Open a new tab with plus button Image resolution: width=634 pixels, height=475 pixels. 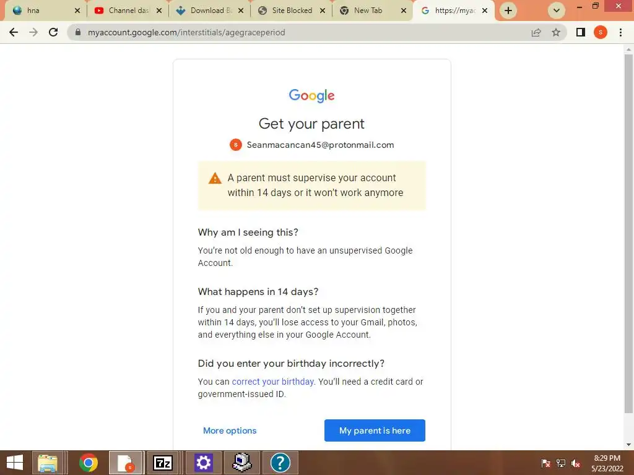pos(508,11)
